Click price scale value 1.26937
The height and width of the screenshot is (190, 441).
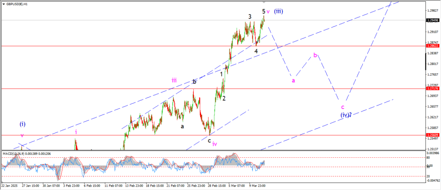(x=433, y=96)
